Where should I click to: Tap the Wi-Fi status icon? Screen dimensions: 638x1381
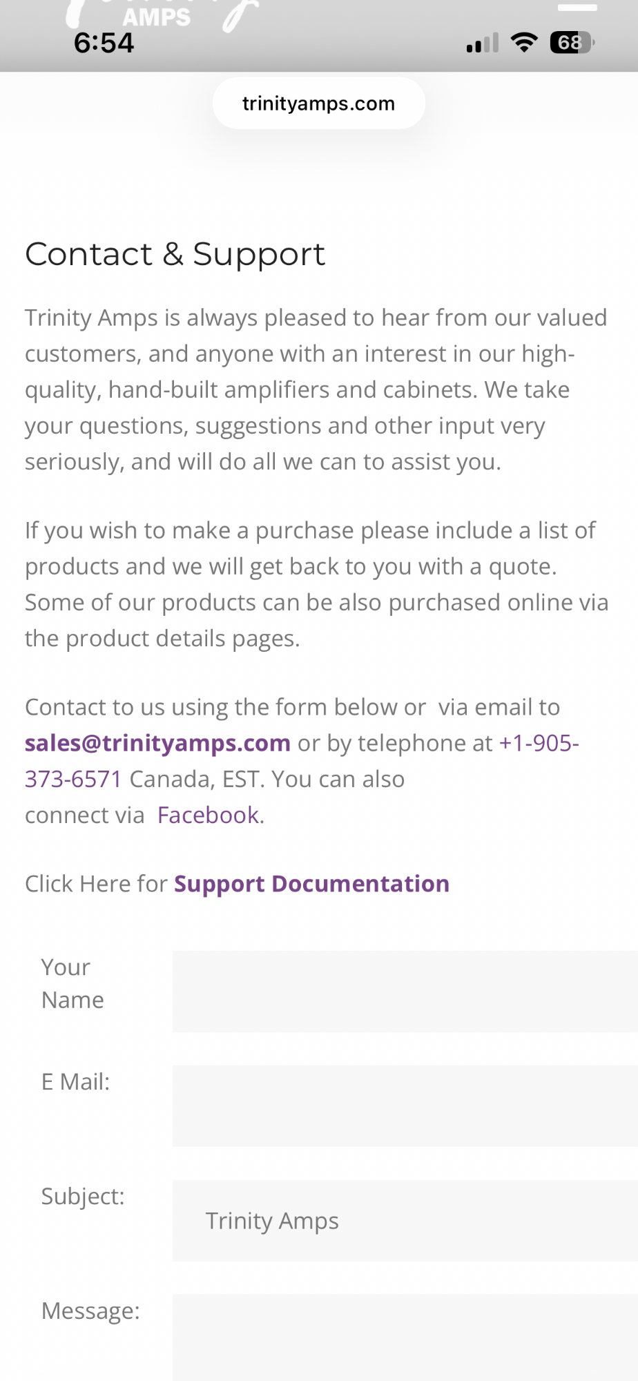coord(524,43)
